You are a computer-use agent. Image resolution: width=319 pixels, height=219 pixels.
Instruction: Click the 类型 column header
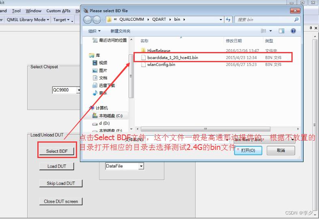point(269,41)
